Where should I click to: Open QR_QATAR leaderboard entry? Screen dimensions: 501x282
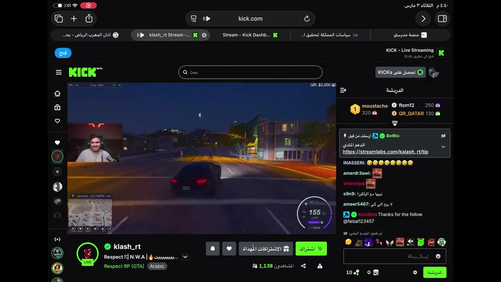[416, 114]
